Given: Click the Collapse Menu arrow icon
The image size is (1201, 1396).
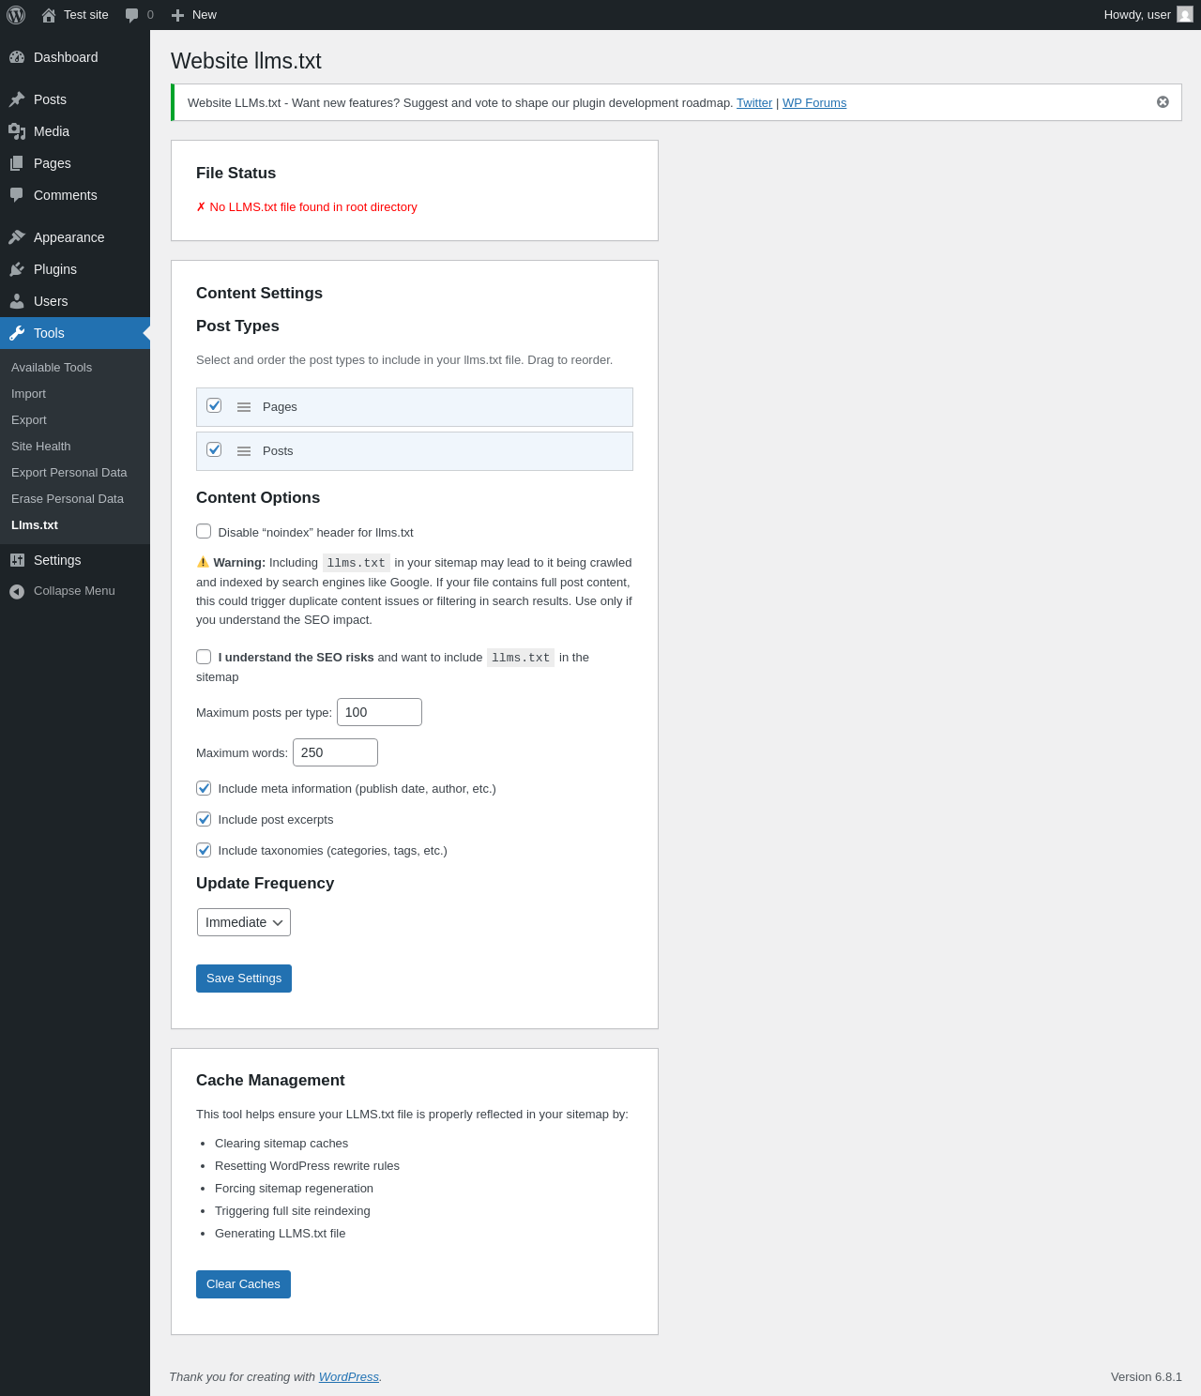Looking at the screenshot, I should (x=17, y=591).
